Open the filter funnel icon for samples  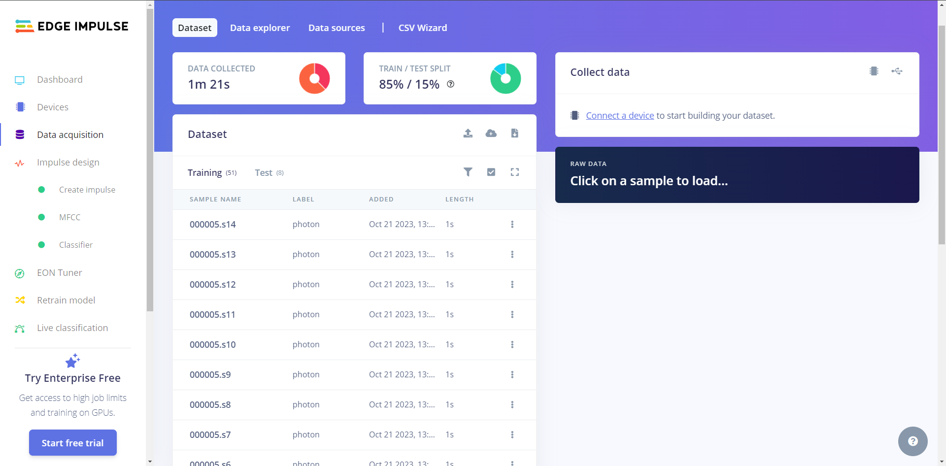click(x=468, y=172)
